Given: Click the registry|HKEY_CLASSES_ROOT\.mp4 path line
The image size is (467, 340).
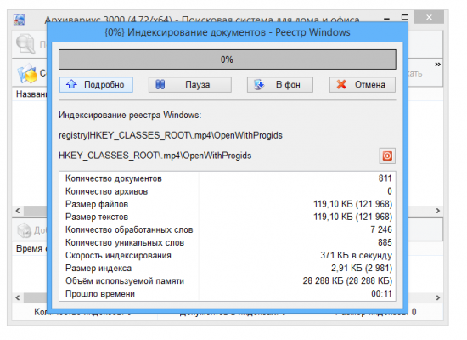Looking at the screenshot, I should point(171,136).
